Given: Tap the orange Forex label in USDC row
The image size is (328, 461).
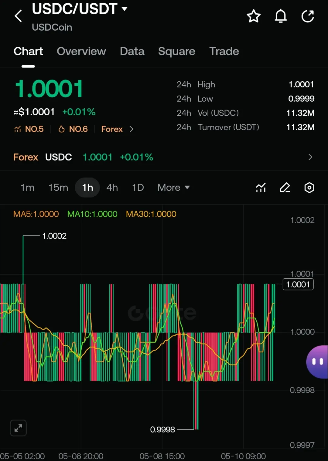Looking at the screenshot, I should (x=26, y=157).
